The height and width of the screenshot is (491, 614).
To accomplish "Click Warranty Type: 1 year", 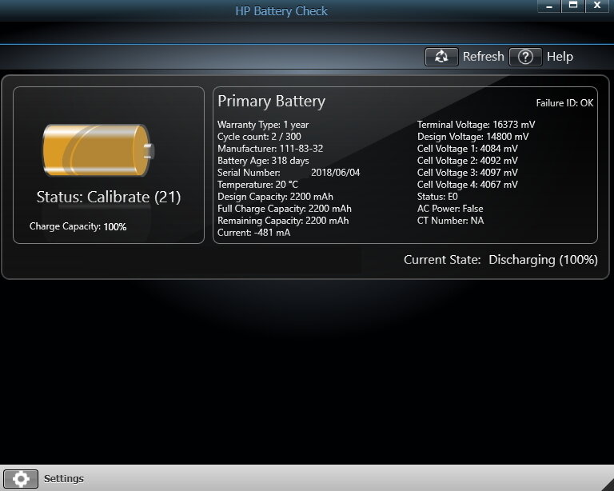I will coord(263,125).
